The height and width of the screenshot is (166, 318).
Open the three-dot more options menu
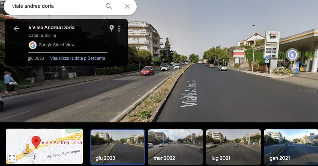point(119,29)
